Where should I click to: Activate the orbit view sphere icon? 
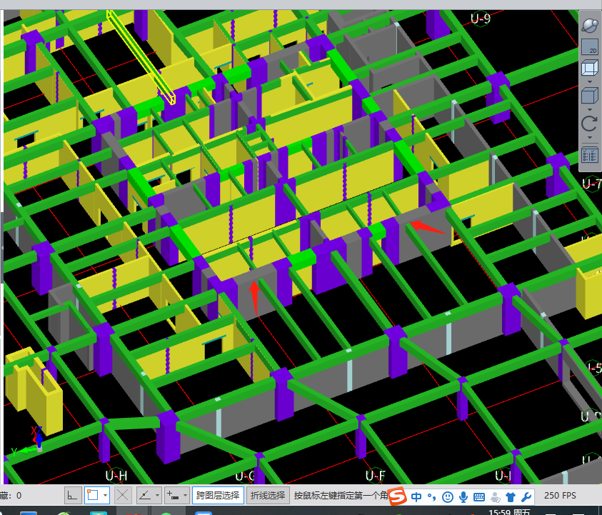point(590,26)
